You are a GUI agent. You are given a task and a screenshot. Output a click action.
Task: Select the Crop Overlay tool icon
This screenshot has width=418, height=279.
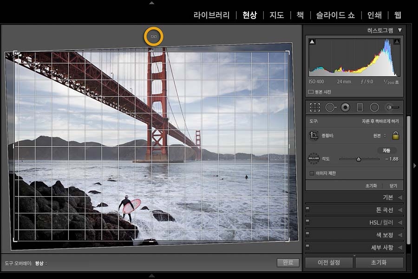point(315,107)
